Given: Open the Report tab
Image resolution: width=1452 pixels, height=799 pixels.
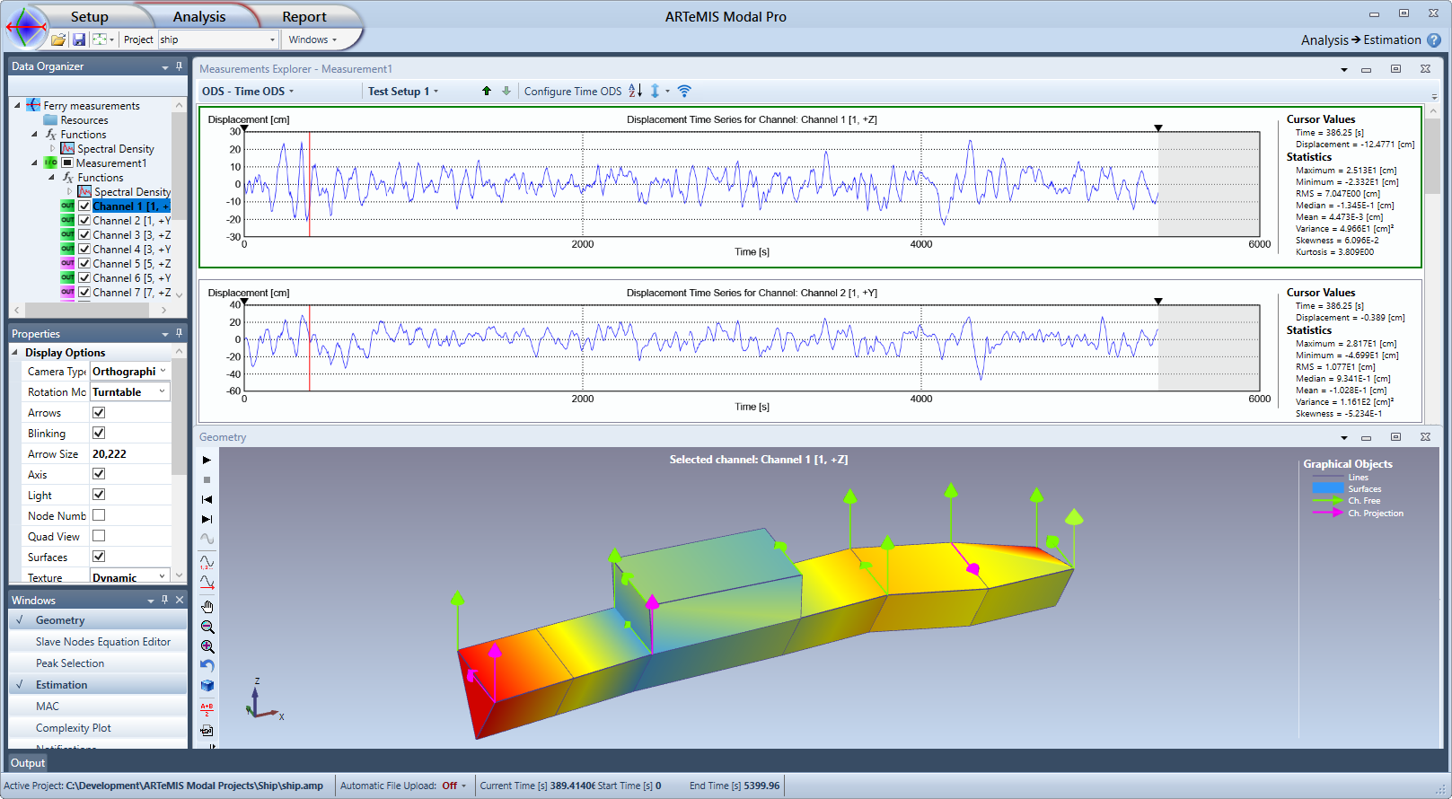Looking at the screenshot, I should coord(304,17).
